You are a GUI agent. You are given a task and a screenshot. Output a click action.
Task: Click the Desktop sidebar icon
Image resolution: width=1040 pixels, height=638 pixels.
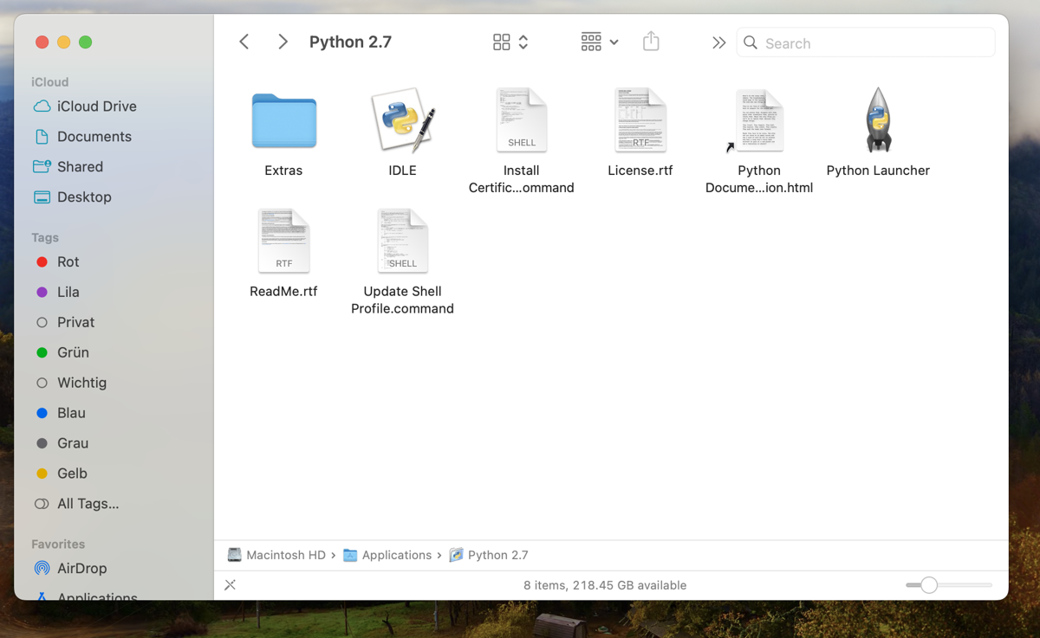pos(42,197)
